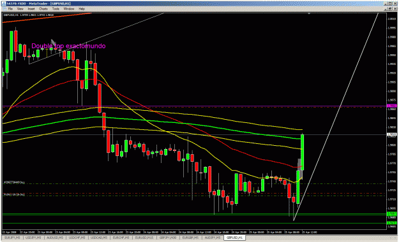Image resolution: width=399 pixels, height=242 pixels.
Task: Click the lowest green price tag on scale
Action: pyautogui.click(x=391, y=223)
